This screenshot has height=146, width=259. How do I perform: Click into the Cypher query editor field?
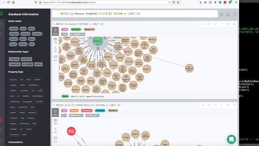pos(135,14)
